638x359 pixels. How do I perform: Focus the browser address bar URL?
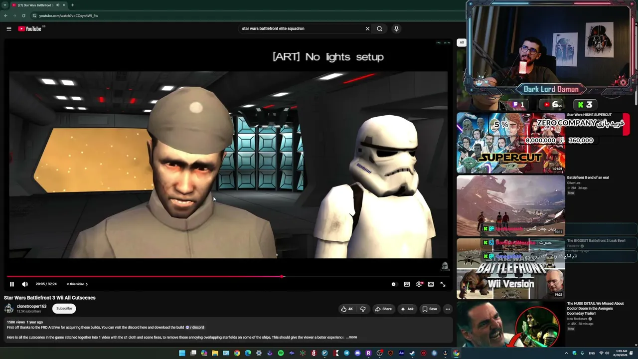point(69,15)
